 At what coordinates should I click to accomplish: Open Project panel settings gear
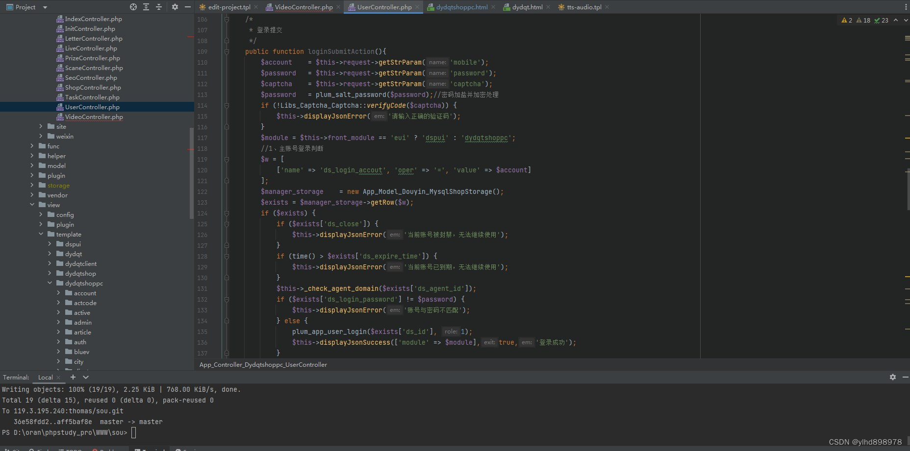point(175,7)
